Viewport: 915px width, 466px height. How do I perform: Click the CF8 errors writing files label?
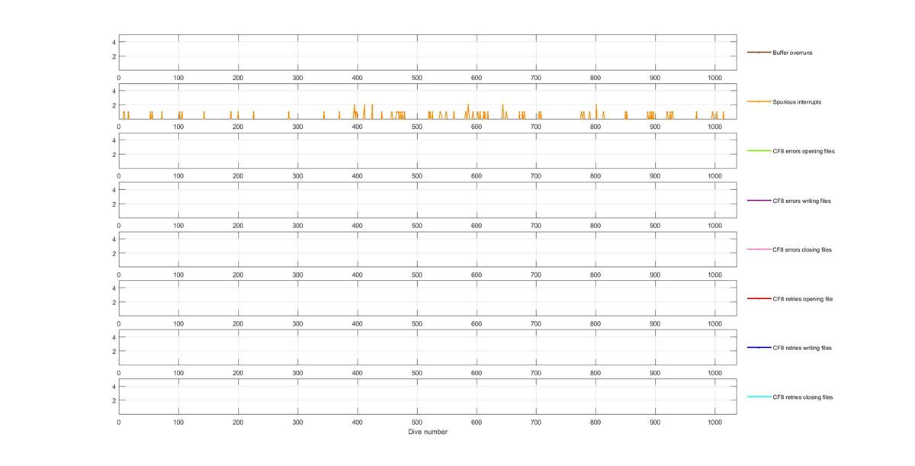801,201
